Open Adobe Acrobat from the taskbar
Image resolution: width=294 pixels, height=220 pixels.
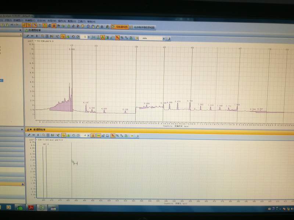click(31, 208)
